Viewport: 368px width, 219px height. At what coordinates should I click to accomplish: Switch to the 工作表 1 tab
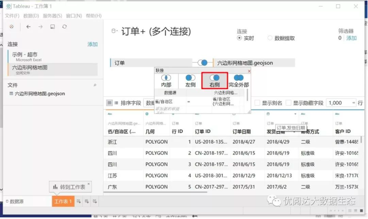[x=63, y=201]
